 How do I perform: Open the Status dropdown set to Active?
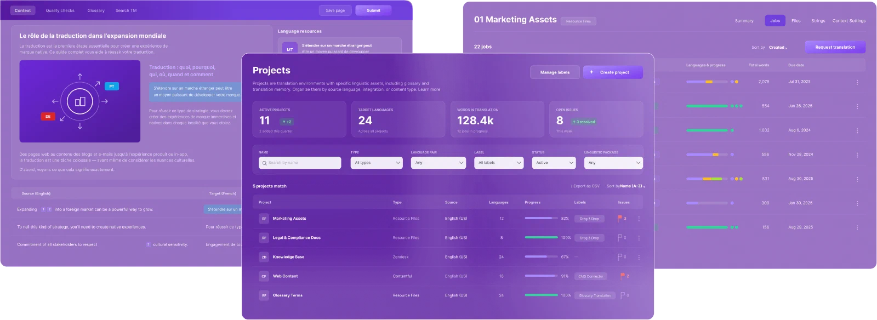pos(554,163)
